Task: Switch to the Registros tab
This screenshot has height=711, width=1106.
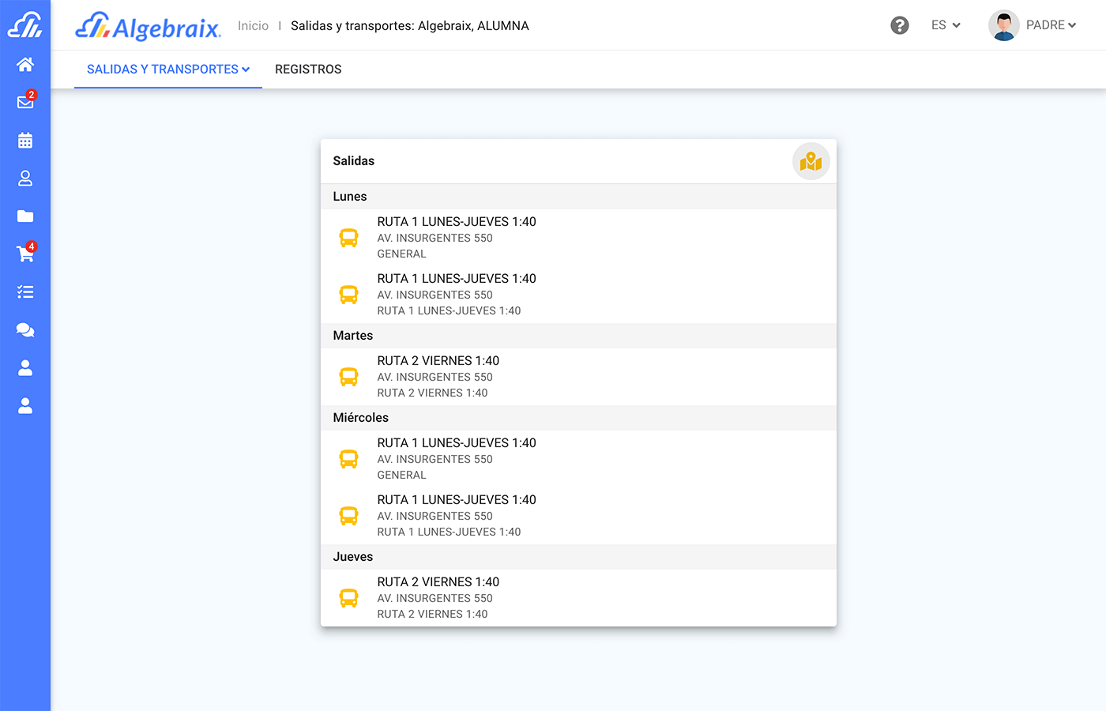Action: pyautogui.click(x=308, y=70)
